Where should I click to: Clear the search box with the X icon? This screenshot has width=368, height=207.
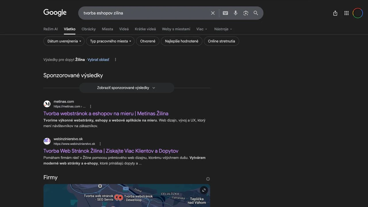click(x=213, y=13)
